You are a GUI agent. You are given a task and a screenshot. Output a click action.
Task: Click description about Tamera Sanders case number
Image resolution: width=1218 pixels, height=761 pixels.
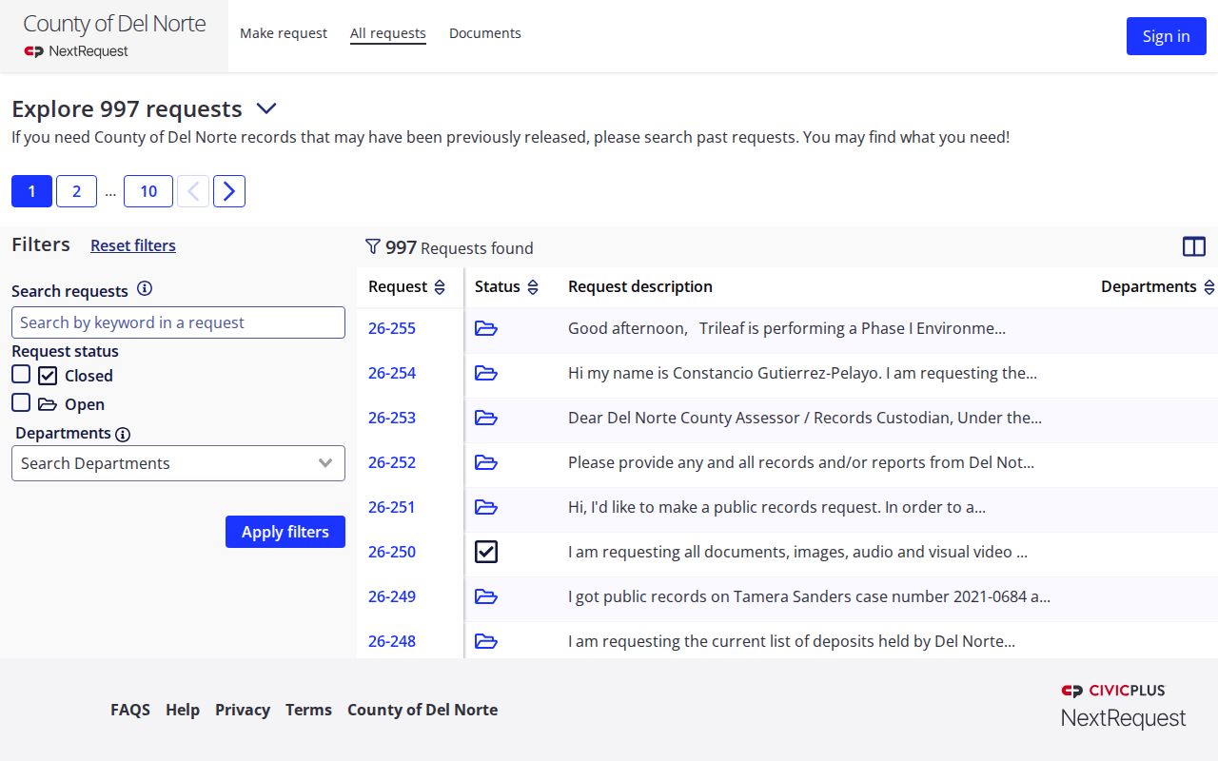click(x=809, y=596)
